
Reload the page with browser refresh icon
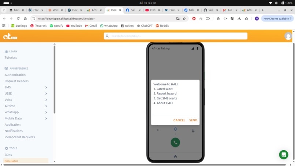click(18, 18)
